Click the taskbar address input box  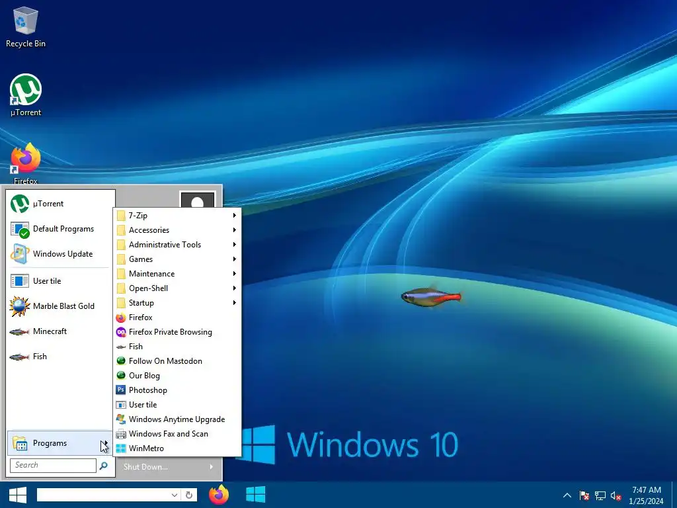(x=102, y=495)
